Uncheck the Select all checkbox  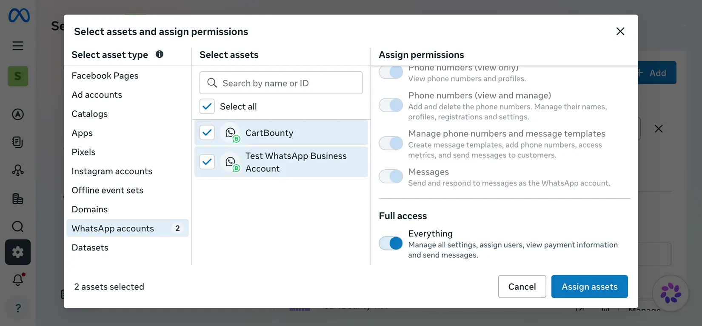click(207, 107)
